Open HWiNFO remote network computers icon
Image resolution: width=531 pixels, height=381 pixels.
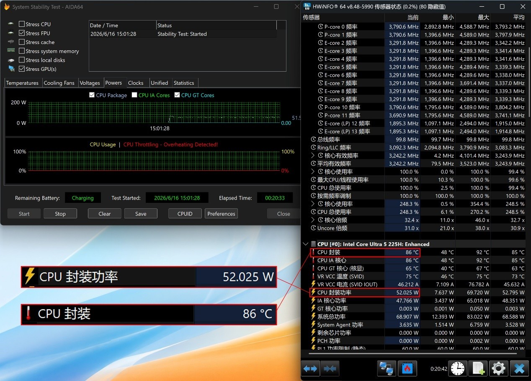pyautogui.click(x=387, y=368)
